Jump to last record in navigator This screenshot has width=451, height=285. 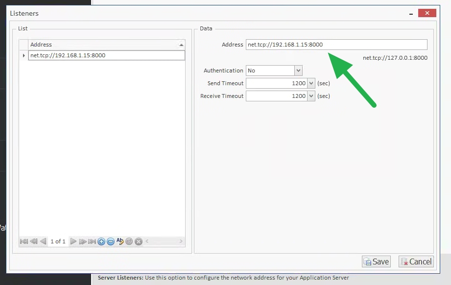pos(92,241)
